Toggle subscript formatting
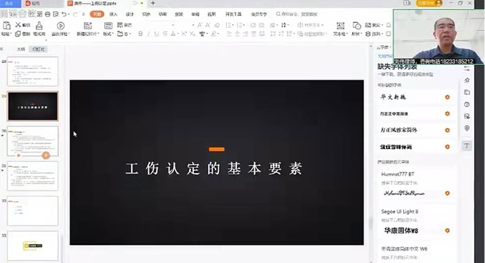 coord(192,34)
